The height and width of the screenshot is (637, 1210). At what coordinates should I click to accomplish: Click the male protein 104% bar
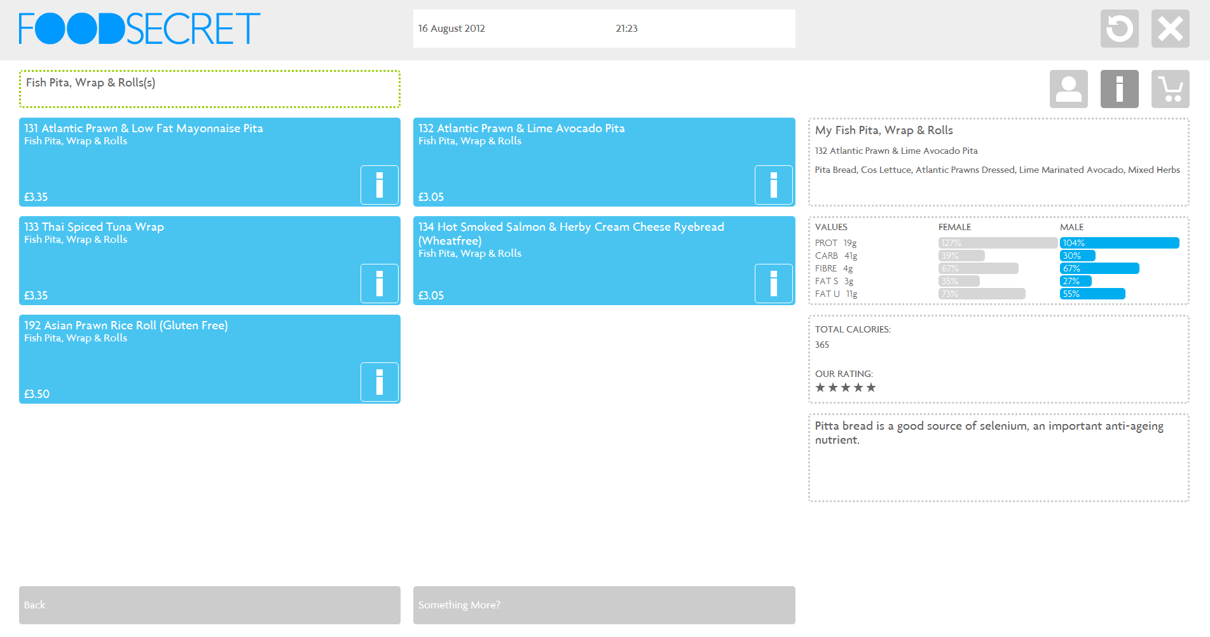click(1119, 243)
